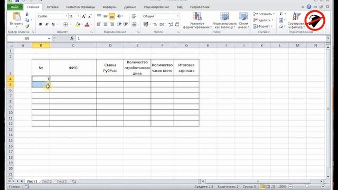This screenshot has width=338, height=190.
Task: Open the Calibri font name dropdown
Action: pos(66,16)
